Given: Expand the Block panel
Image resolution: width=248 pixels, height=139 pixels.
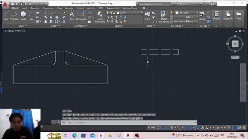Looking at the screenshot, I should tap(151, 26).
